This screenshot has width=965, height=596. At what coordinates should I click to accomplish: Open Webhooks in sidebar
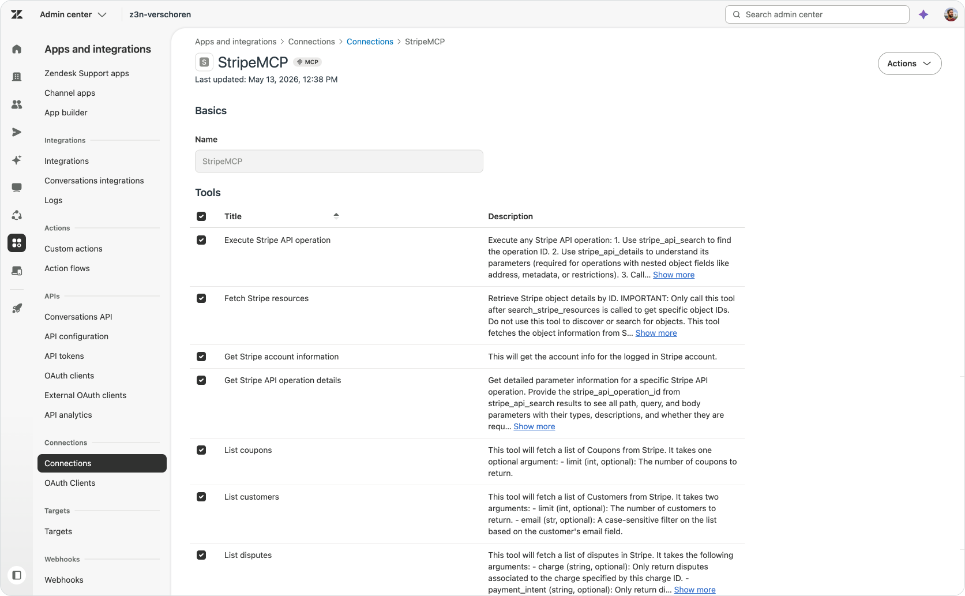pyautogui.click(x=64, y=580)
